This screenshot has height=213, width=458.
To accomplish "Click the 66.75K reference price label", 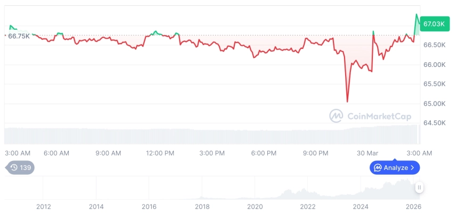I will (19, 36).
